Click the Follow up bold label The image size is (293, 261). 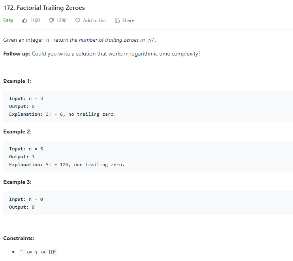point(17,54)
